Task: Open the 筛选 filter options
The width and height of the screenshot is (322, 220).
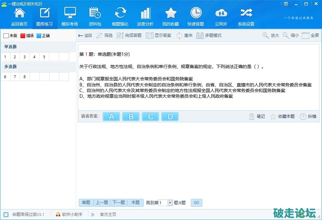Action: click(104, 36)
